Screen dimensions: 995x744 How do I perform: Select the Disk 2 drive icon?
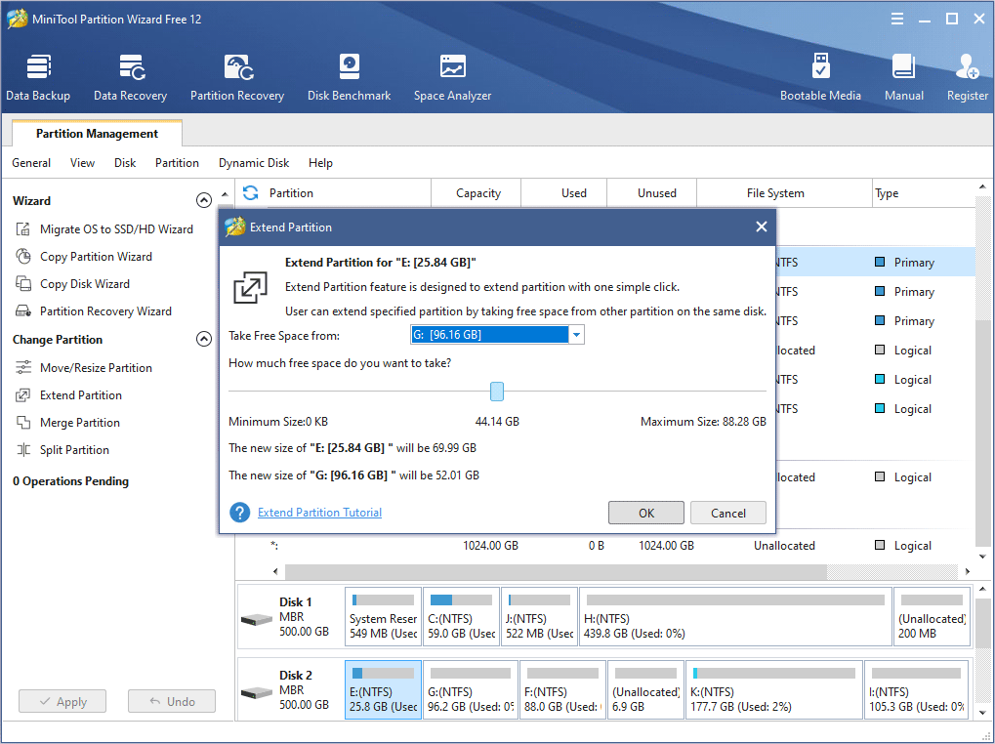point(257,692)
